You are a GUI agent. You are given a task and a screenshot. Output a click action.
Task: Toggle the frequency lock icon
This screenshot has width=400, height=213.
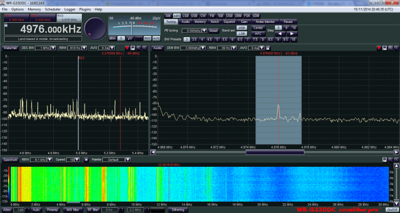pyautogui.click(x=6, y=25)
